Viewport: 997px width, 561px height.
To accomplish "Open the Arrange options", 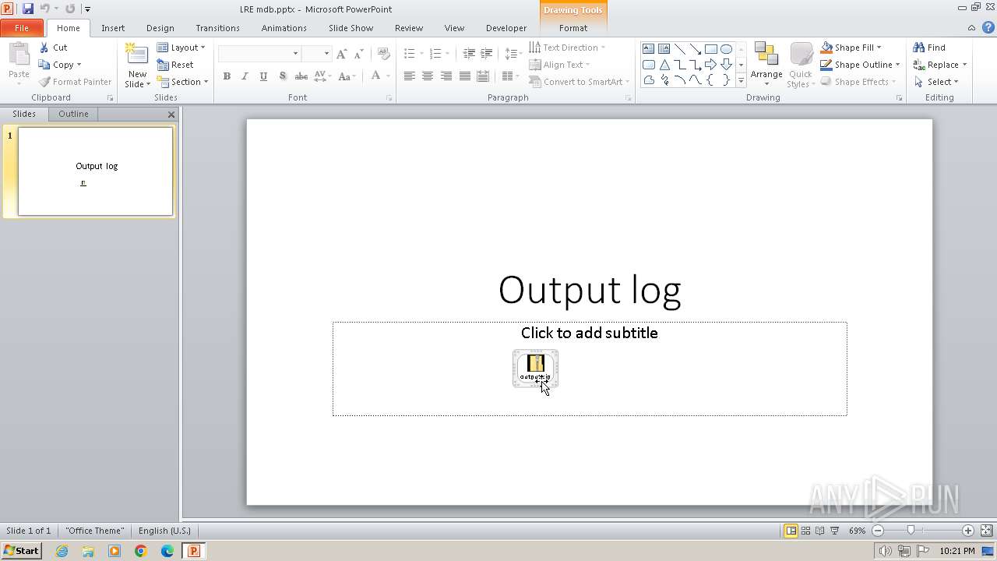I will coord(766,65).
